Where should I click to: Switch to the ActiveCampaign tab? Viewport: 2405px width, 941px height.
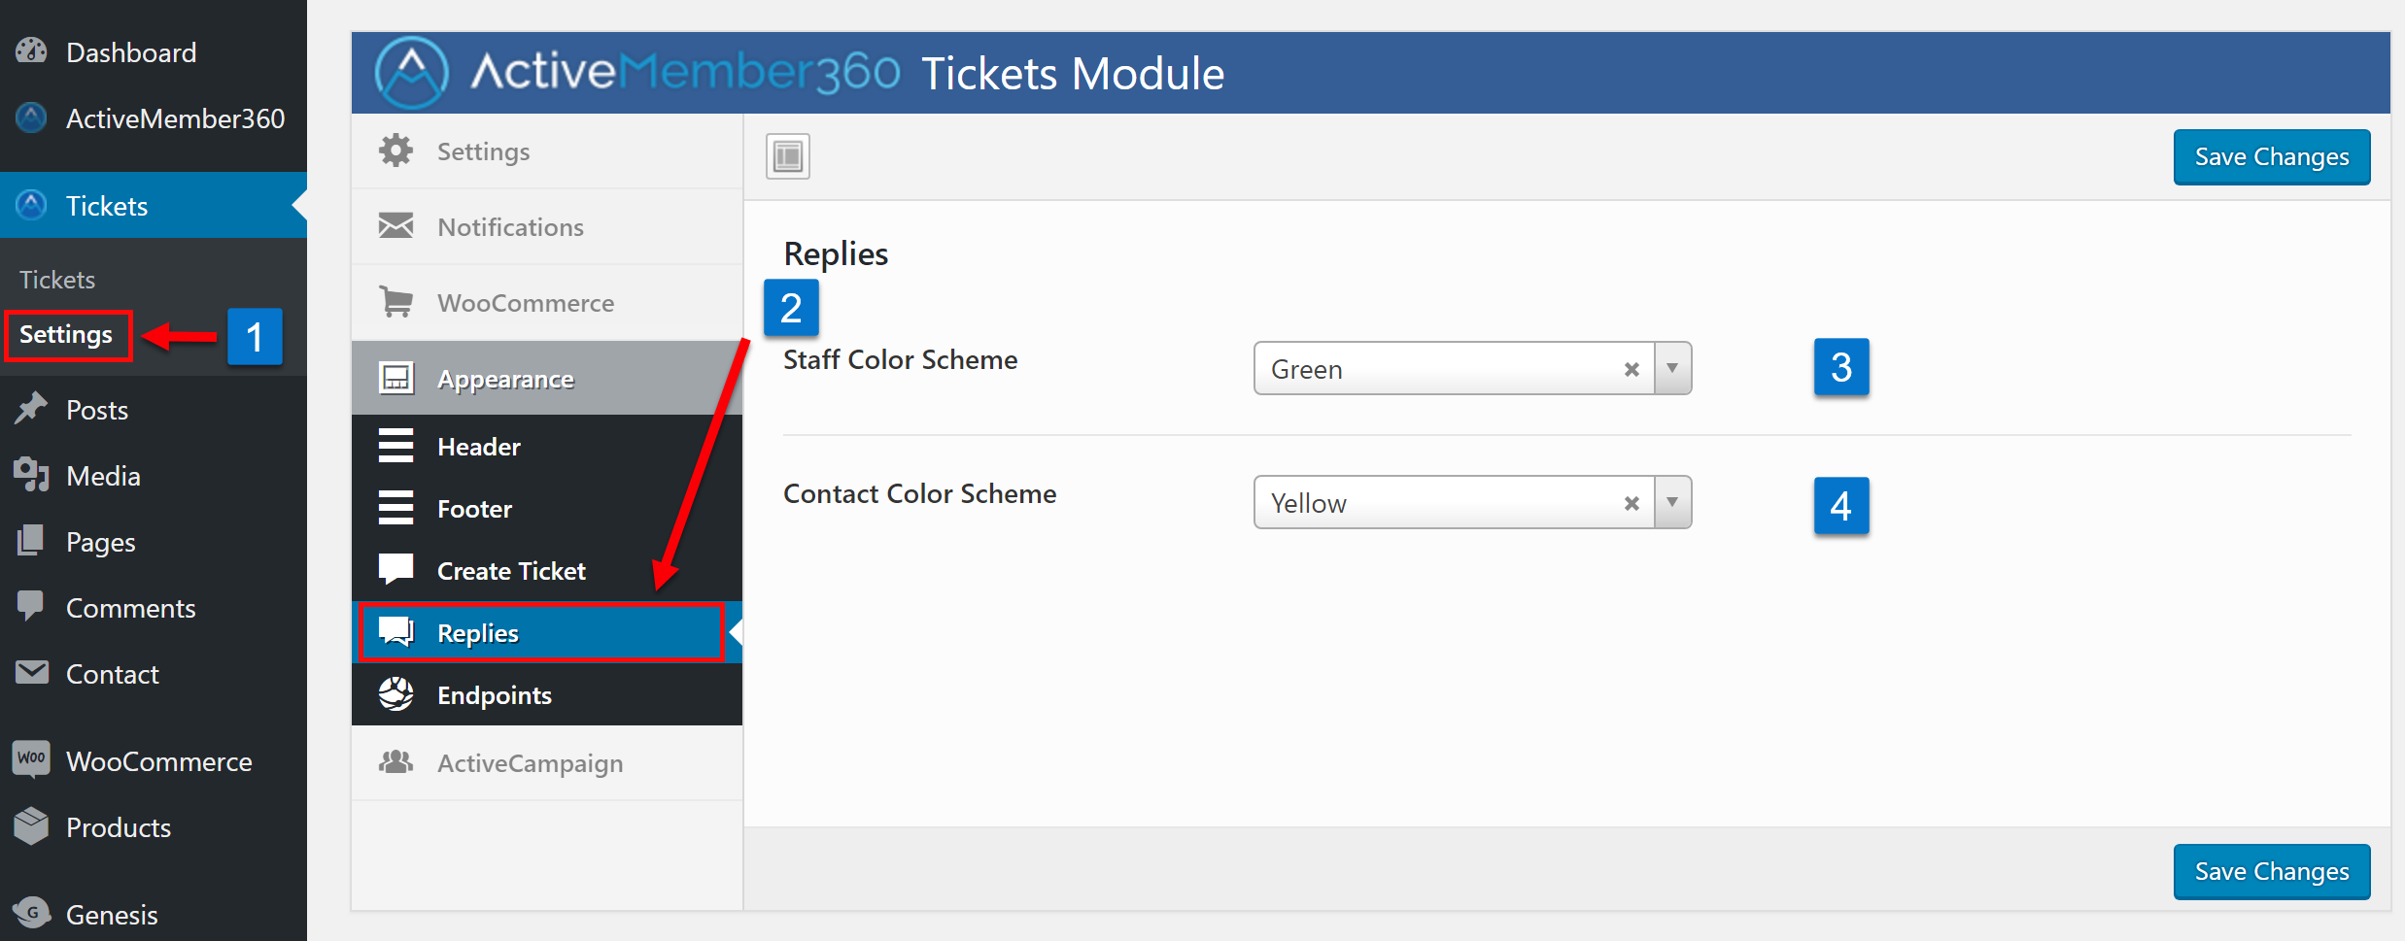pyautogui.click(x=547, y=762)
